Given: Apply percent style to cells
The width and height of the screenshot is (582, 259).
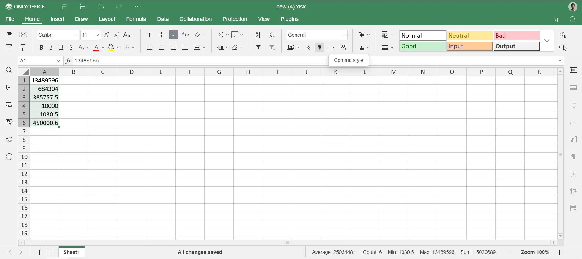Looking at the screenshot, I should 308,48.
